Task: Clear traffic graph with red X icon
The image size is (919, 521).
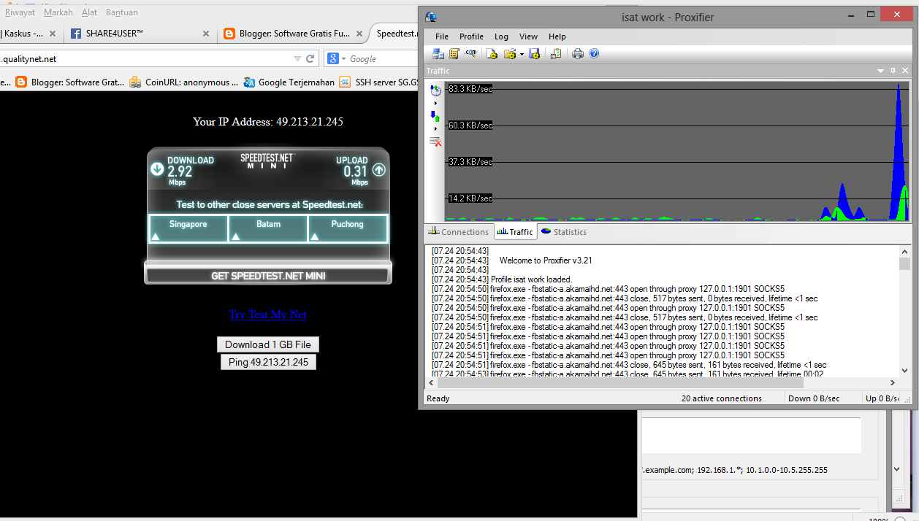Action: 435,142
